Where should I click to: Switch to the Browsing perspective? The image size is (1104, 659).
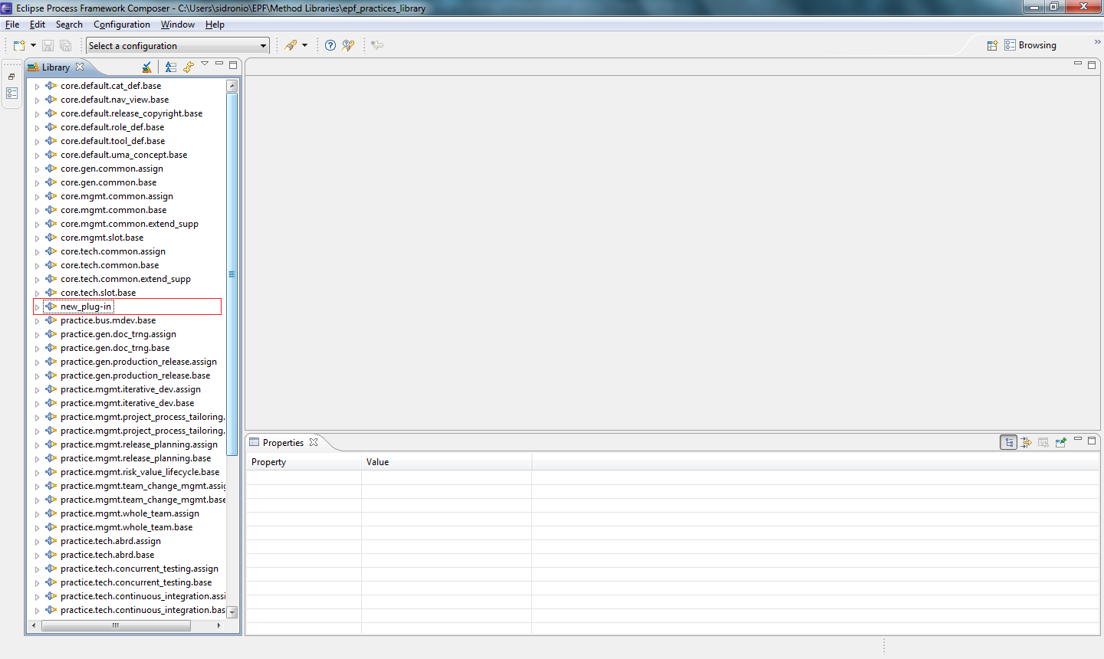1030,45
